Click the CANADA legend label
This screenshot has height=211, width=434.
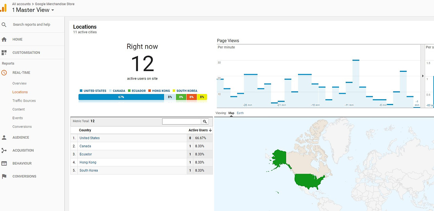click(x=119, y=91)
